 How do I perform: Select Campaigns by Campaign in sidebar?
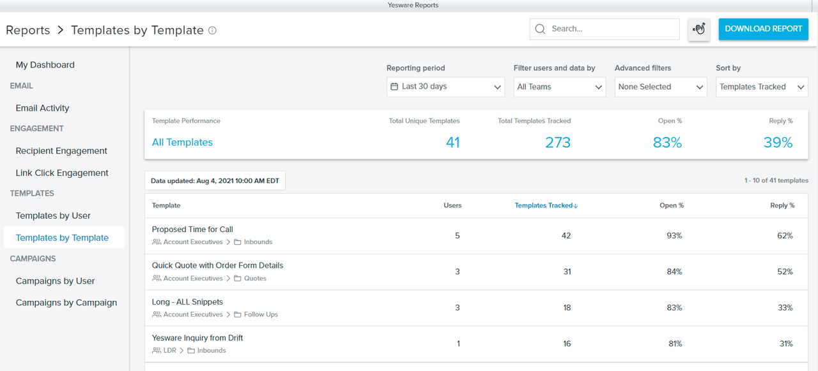point(66,303)
